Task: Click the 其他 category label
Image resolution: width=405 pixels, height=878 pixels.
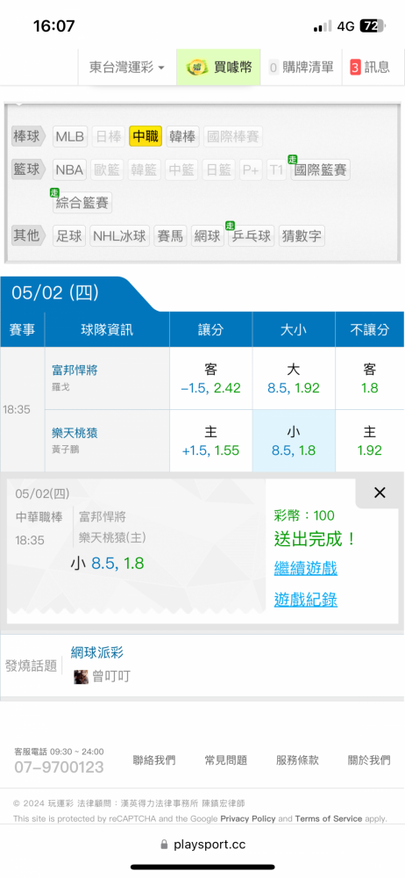Action: (x=29, y=235)
